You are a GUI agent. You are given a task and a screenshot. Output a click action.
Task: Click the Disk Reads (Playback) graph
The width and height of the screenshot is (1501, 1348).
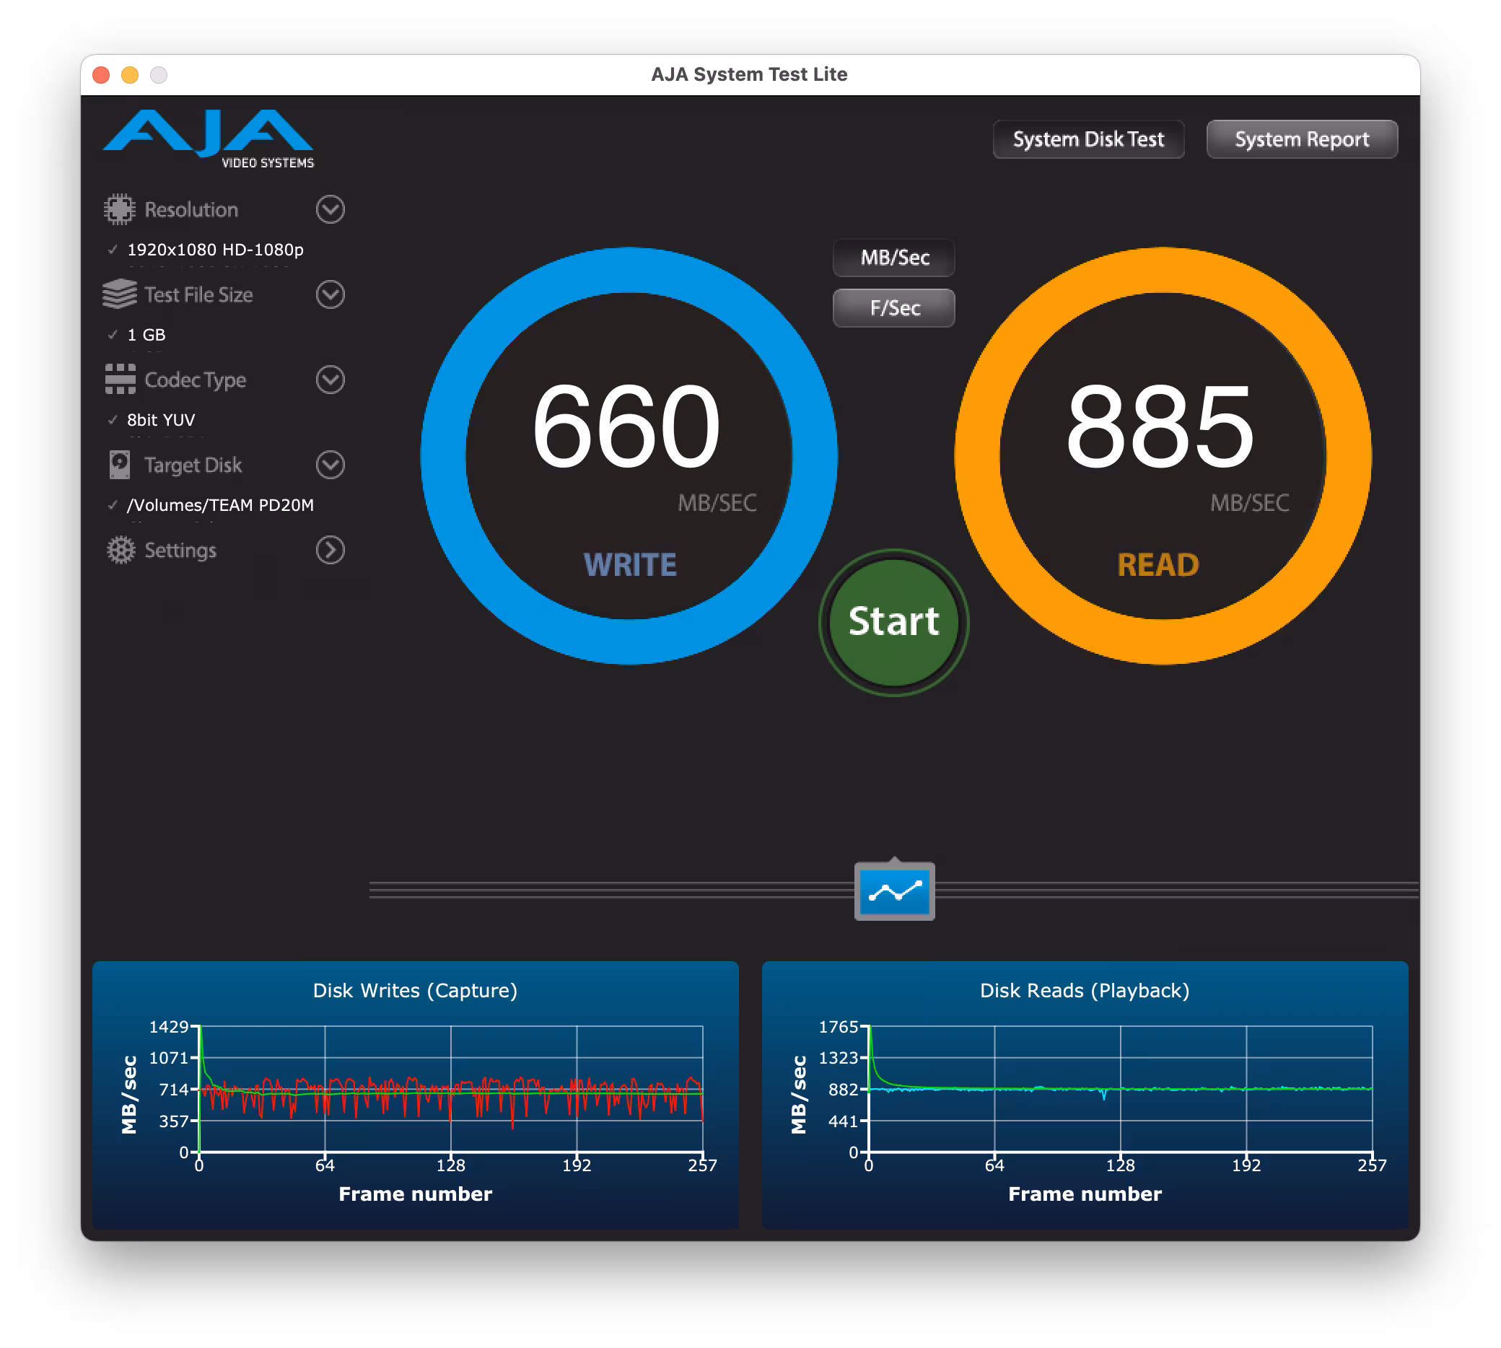click(1085, 1095)
